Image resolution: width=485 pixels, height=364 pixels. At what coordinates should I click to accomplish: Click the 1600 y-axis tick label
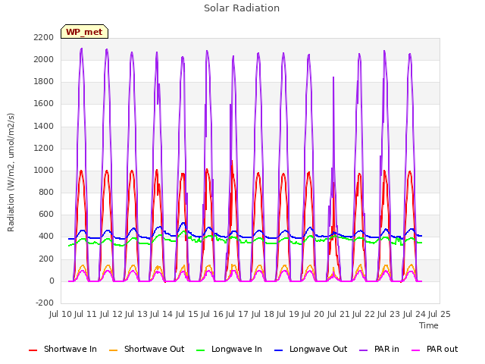(x=44, y=104)
